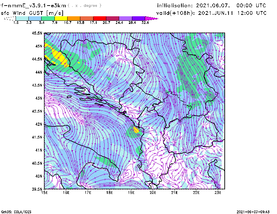Click the initialisation date line '2021.06.07. 00:00 UTC'
277x214 pixels.
tap(231, 6)
